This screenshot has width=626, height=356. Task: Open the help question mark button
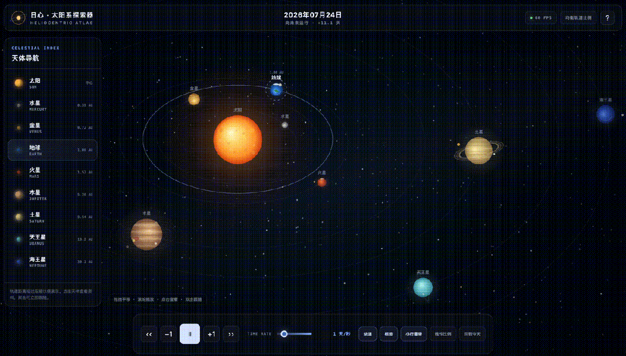[x=607, y=18]
